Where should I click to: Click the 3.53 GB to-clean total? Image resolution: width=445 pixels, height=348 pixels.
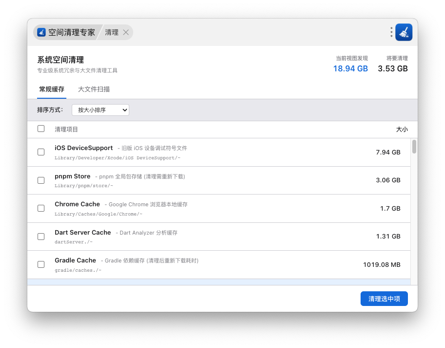tap(393, 68)
